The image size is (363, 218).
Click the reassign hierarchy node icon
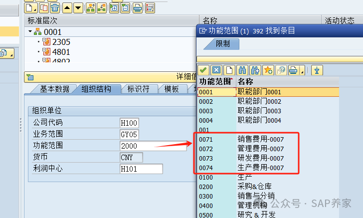102,8
